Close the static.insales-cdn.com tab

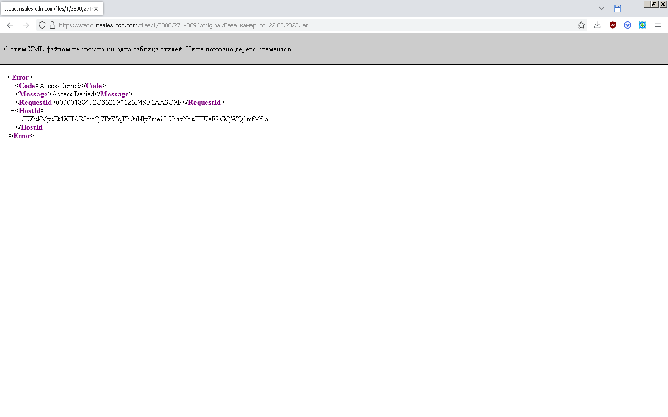(96, 9)
